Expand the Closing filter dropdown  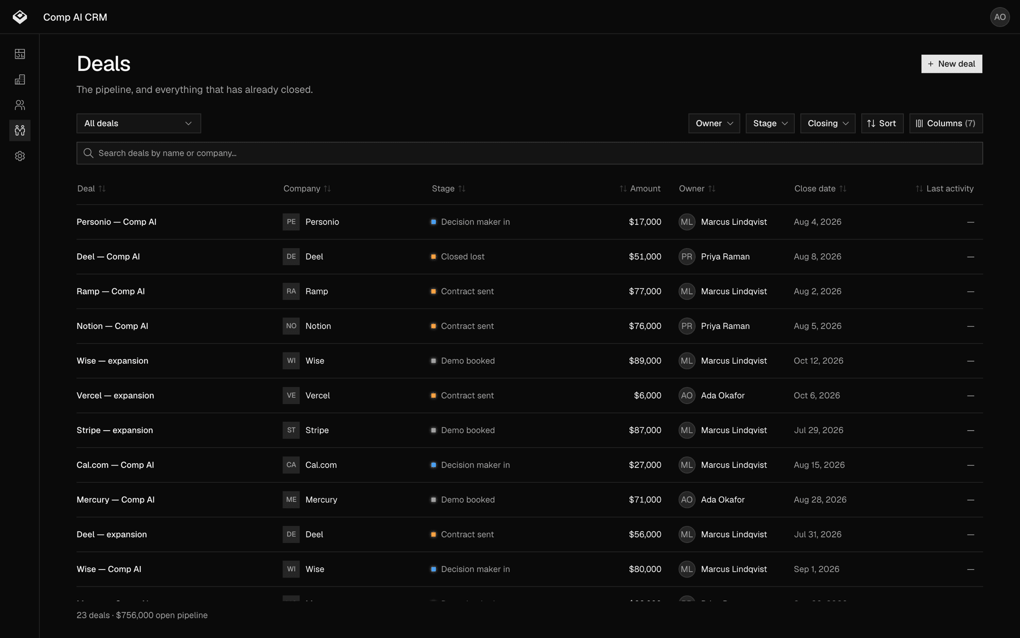point(828,123)
